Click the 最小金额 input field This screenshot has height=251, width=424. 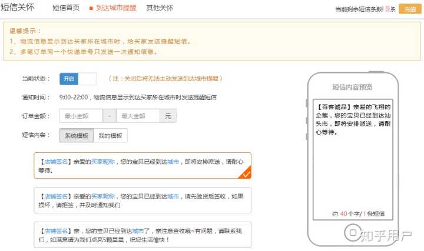pos(81,116)
